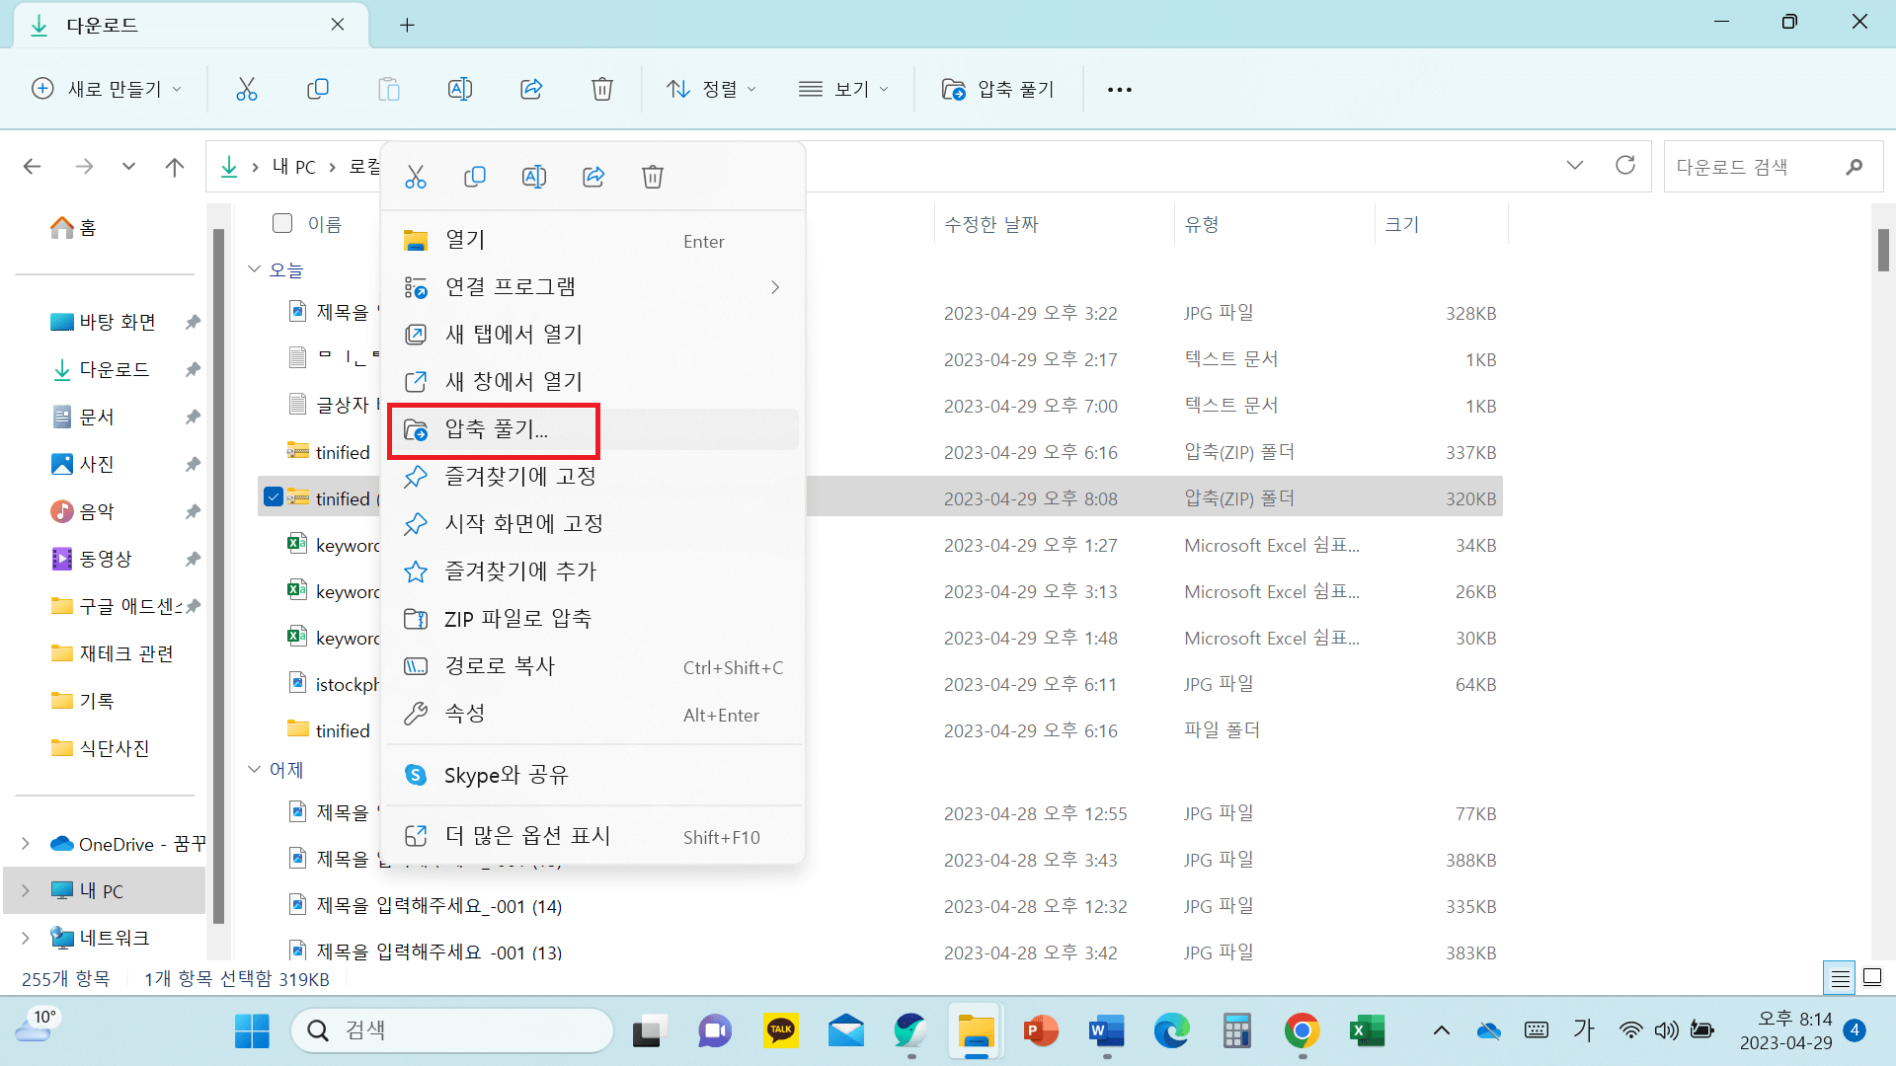Toggle the select-all checkbox beside 이름
This screenshot has width=1896, height=1066.
pyautogui.click(x=282, y=223)
